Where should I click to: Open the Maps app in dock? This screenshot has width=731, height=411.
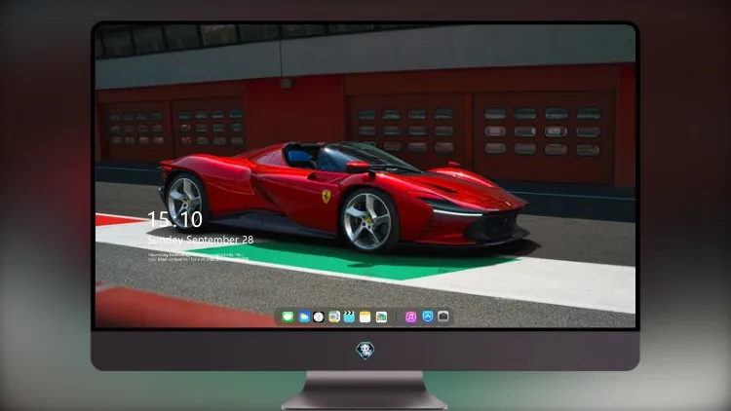coord(333,317)
